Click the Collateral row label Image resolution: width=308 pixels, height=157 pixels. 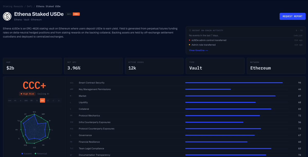(x=84, y=109)
